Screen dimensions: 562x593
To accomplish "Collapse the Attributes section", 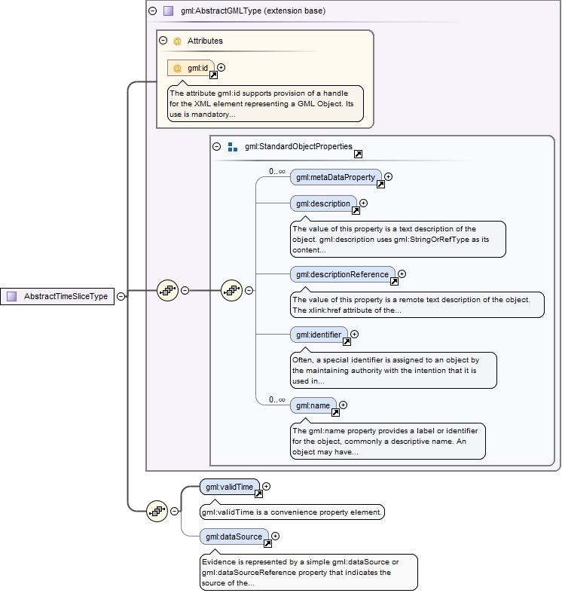I will (x=163, y=41).
